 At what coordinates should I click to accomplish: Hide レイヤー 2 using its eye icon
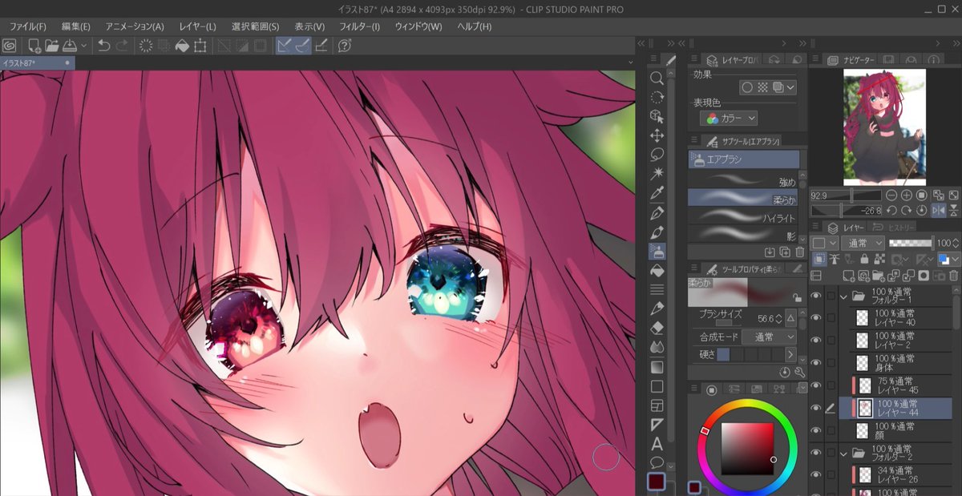[816, 341]
